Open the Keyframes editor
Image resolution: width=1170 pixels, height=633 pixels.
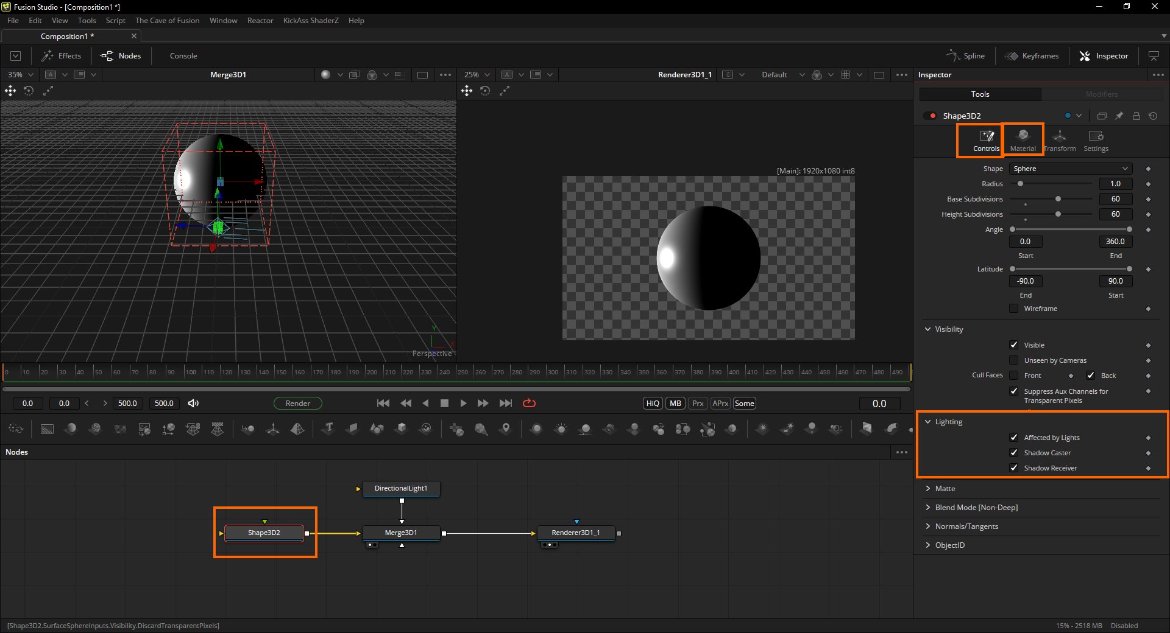pyautogui.click(x=1032, y=56)
